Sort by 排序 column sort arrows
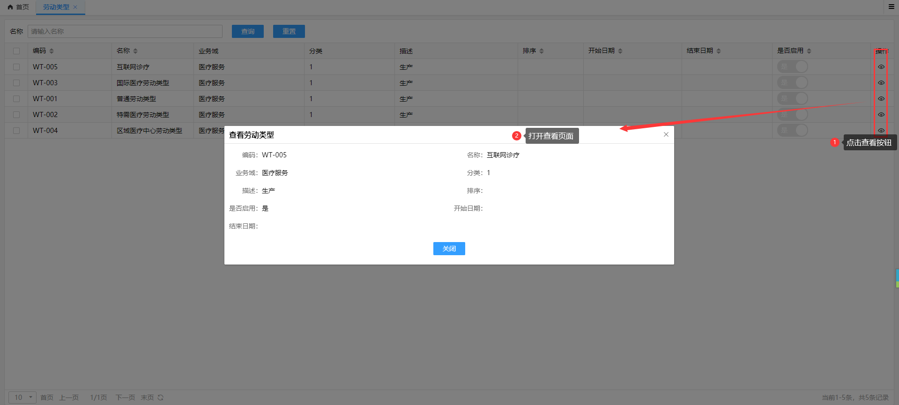 pyautogui.click(x=542, y=51)
